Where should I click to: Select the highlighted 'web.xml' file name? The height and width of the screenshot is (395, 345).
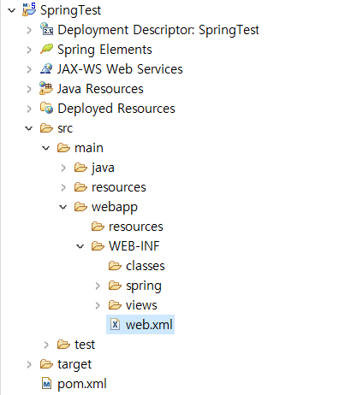point(149,325)
